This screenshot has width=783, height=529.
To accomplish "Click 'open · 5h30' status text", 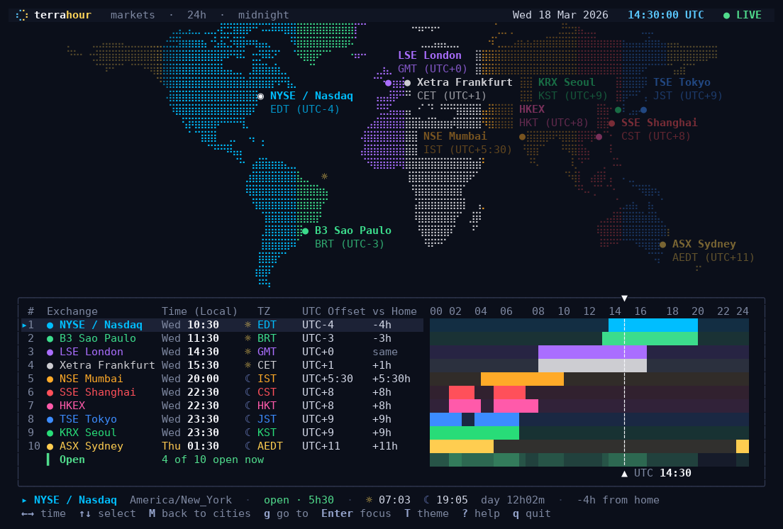I will (x=299, y=500).
